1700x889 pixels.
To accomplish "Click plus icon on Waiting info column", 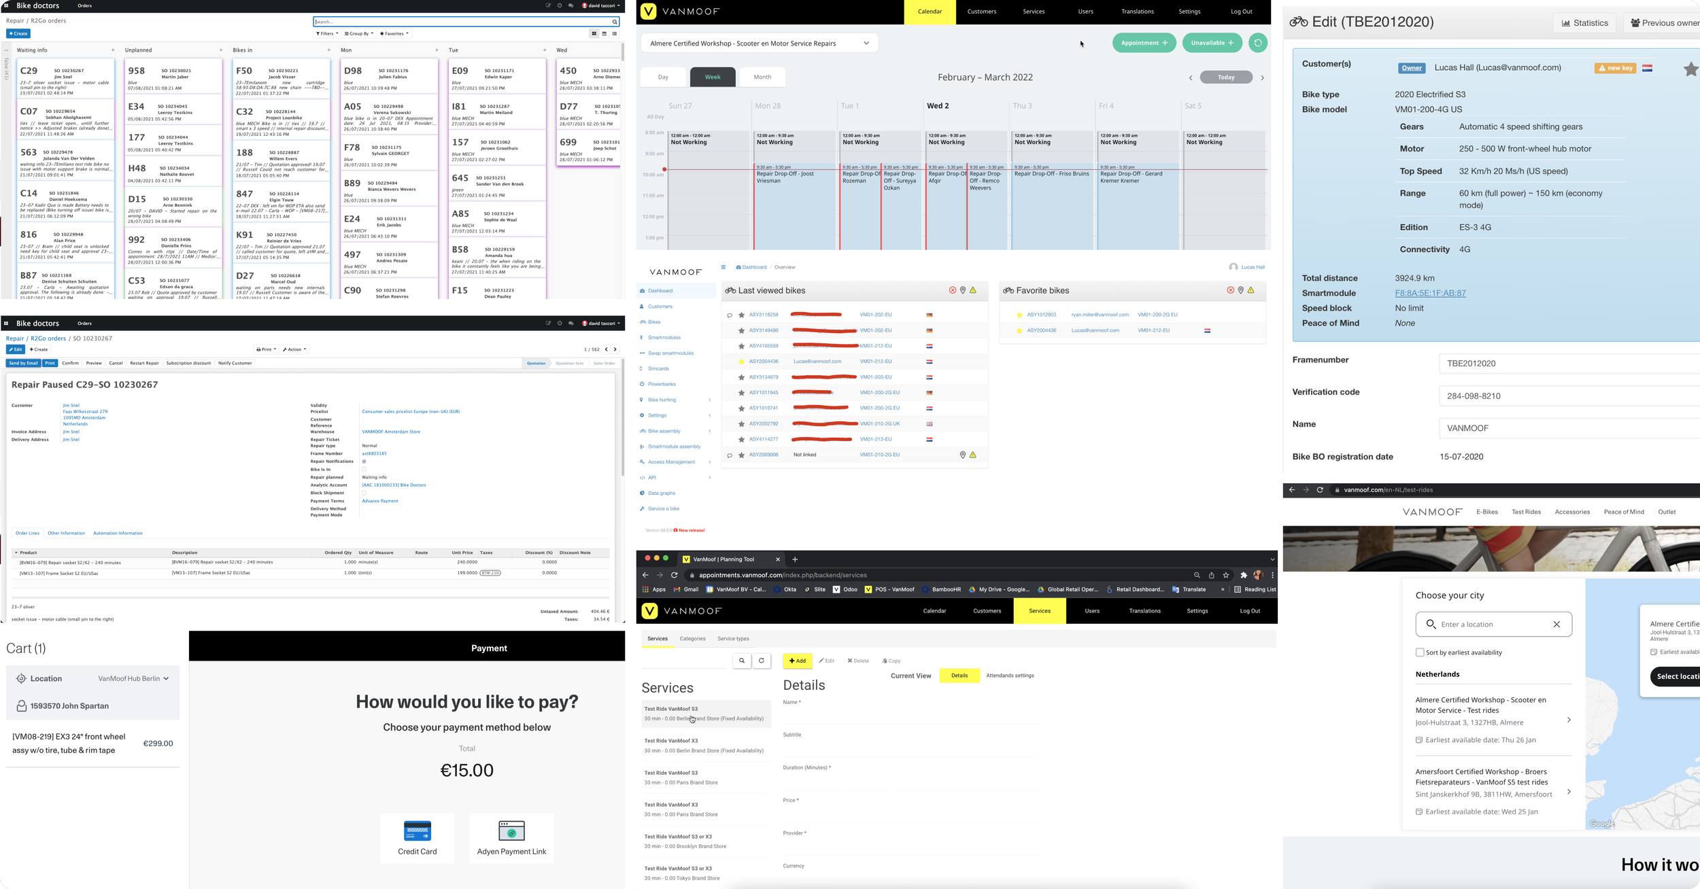I will click(113, 50).
